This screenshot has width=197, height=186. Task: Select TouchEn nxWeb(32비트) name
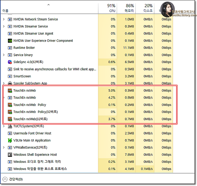(30, 119)
